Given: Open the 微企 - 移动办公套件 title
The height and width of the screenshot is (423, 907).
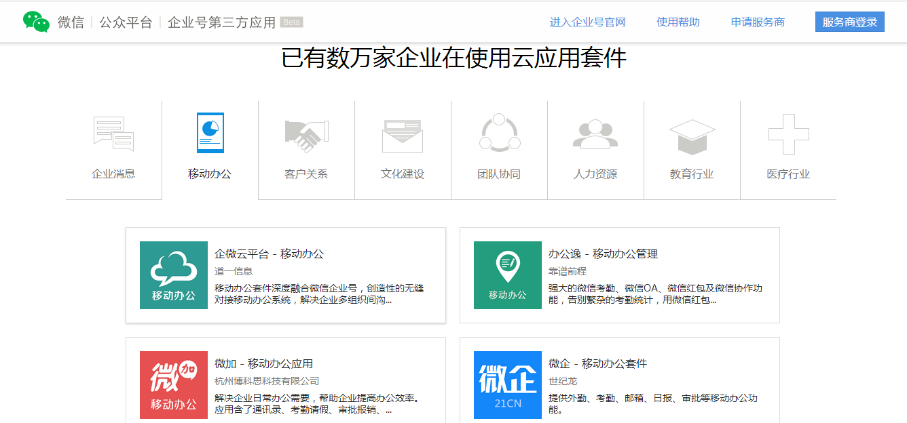Looking at the screenshot, I should (x=598, y=364).
